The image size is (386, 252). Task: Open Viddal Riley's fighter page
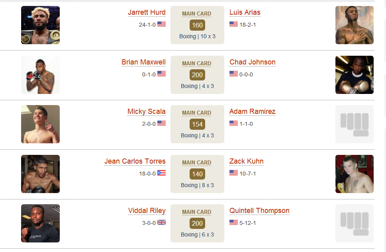click(147, 211)
